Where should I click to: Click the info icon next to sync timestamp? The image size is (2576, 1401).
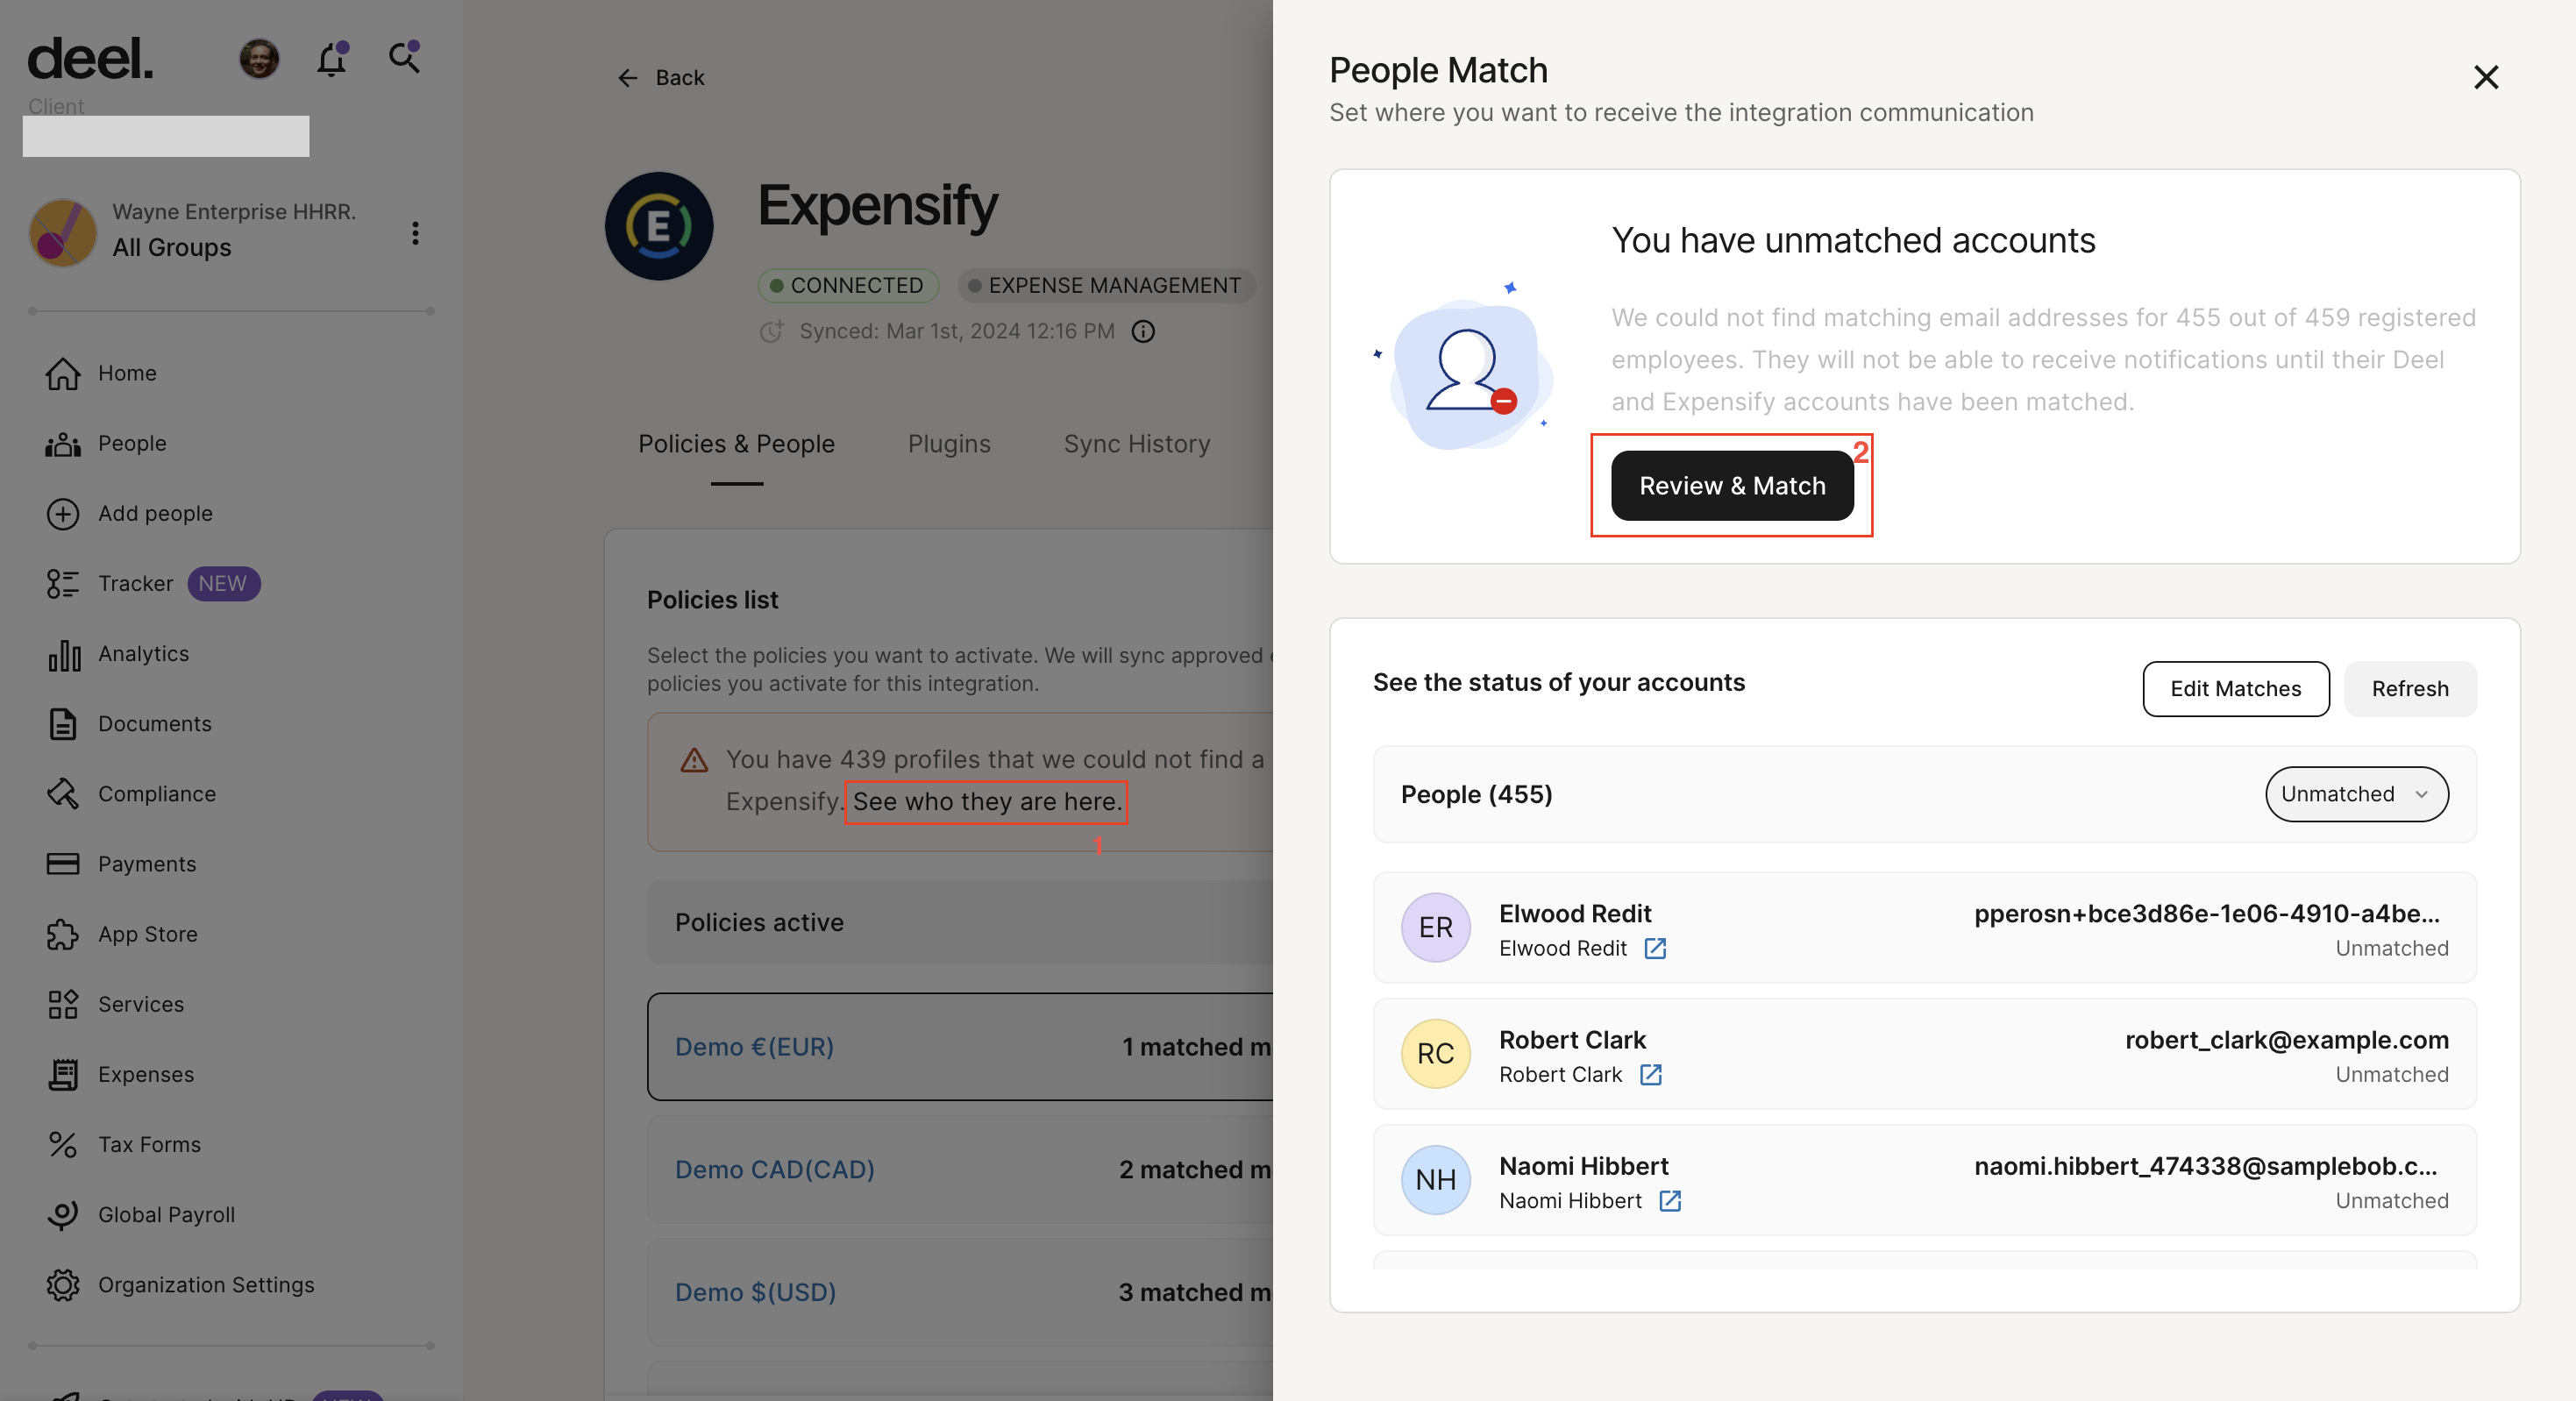pos(1143,331)
